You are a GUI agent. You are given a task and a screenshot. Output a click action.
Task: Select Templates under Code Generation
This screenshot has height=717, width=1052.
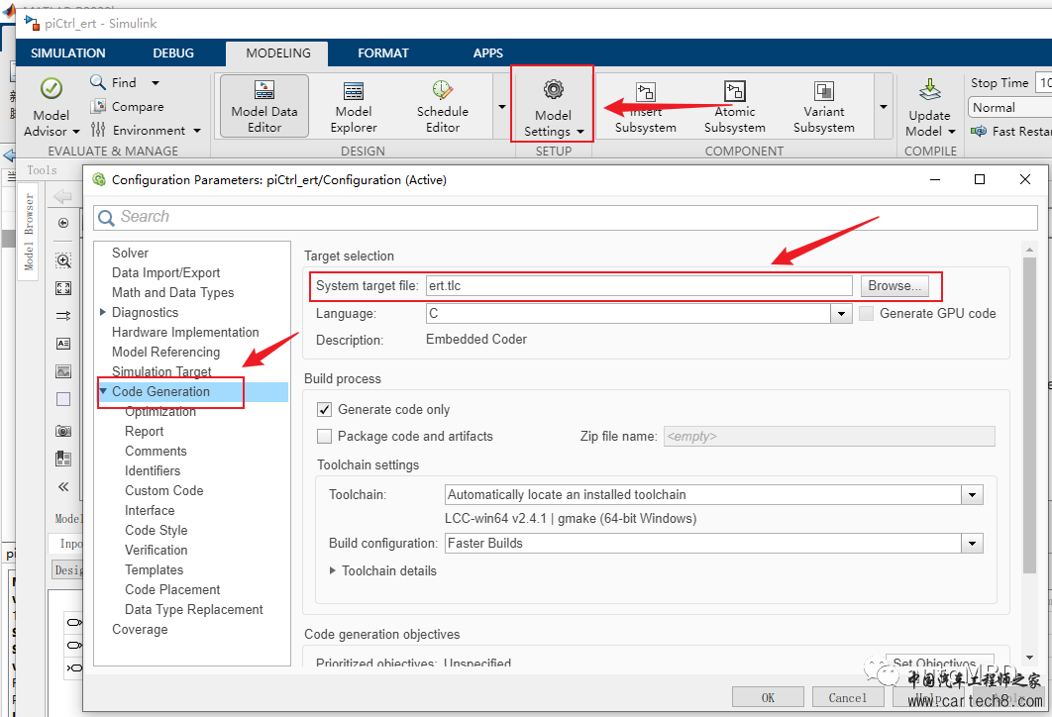(x=154, y=569)
